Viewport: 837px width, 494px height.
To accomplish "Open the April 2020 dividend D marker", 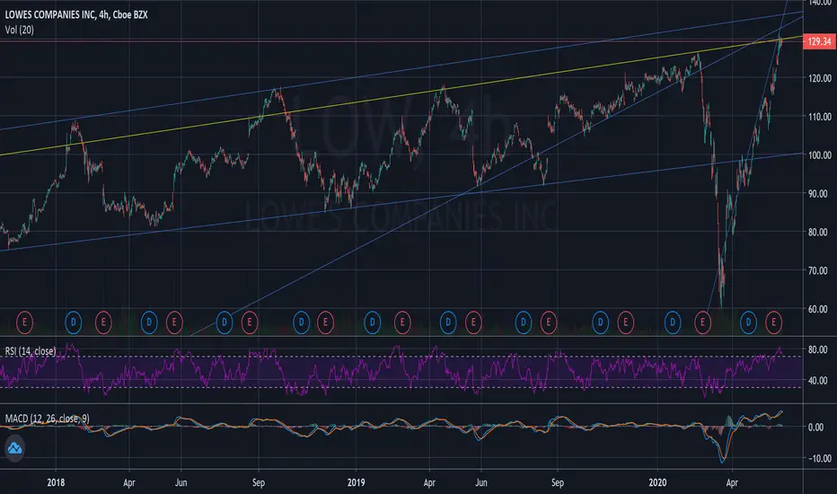I will tap(748, 322).
